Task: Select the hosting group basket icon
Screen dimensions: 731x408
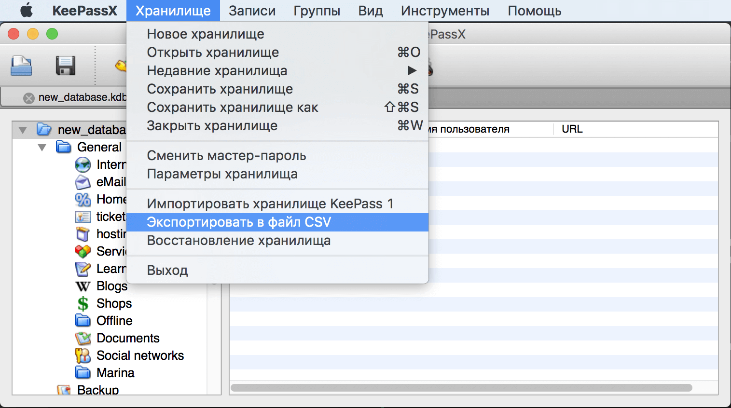Action: 83,234
